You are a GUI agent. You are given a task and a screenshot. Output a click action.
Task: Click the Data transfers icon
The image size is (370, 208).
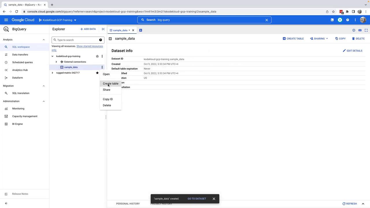6,55
